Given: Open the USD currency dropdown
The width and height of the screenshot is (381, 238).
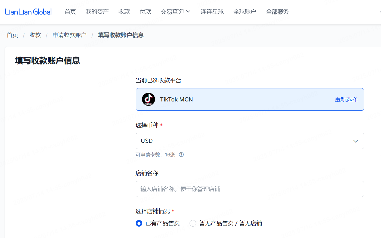Looking at the screenshot, I should pyautogui.click(x=250, y=141).
